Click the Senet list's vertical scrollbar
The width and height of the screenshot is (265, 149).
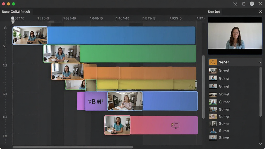coord(260,92)
